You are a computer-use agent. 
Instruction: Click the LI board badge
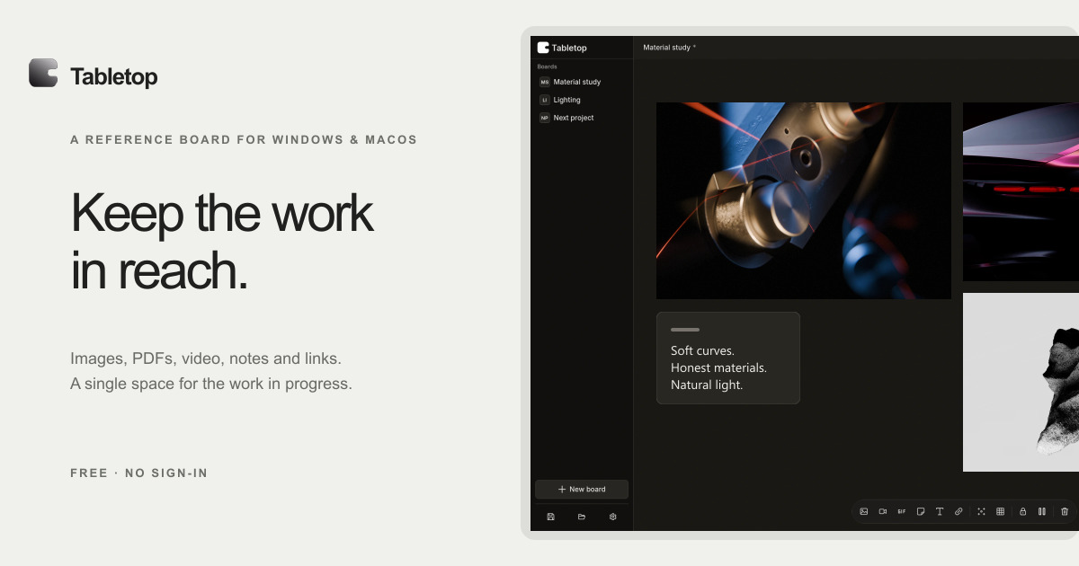coord(544,100)
